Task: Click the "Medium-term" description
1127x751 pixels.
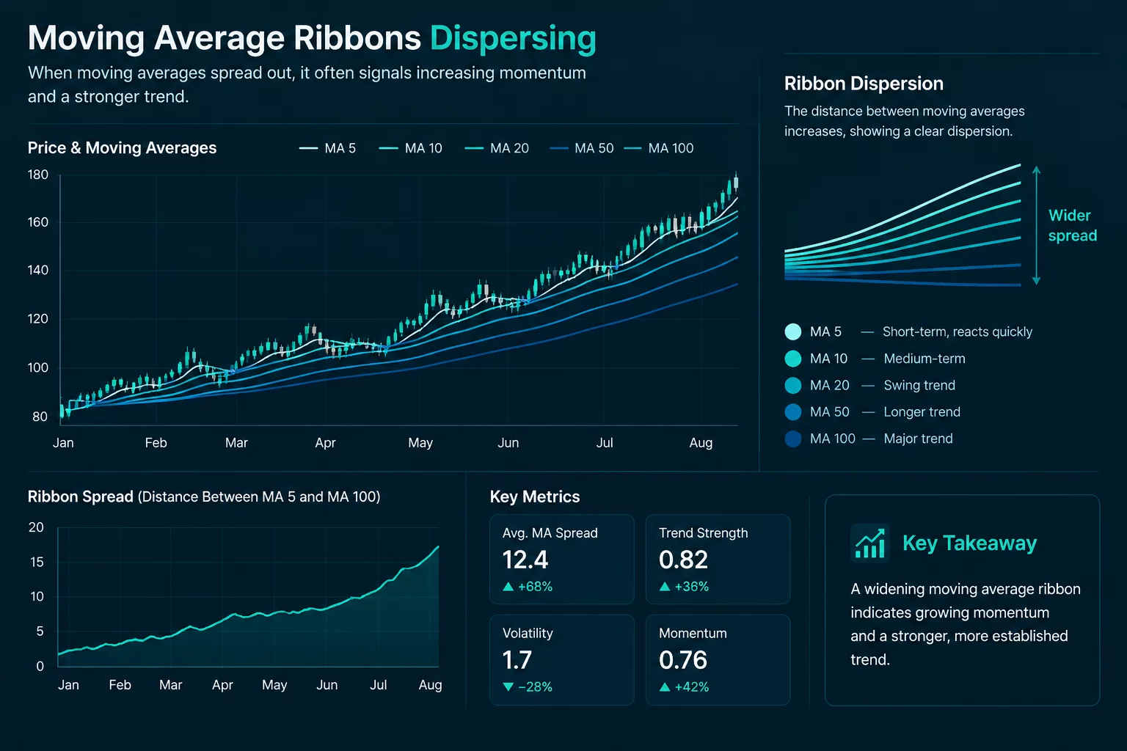Action: (924, 359)
